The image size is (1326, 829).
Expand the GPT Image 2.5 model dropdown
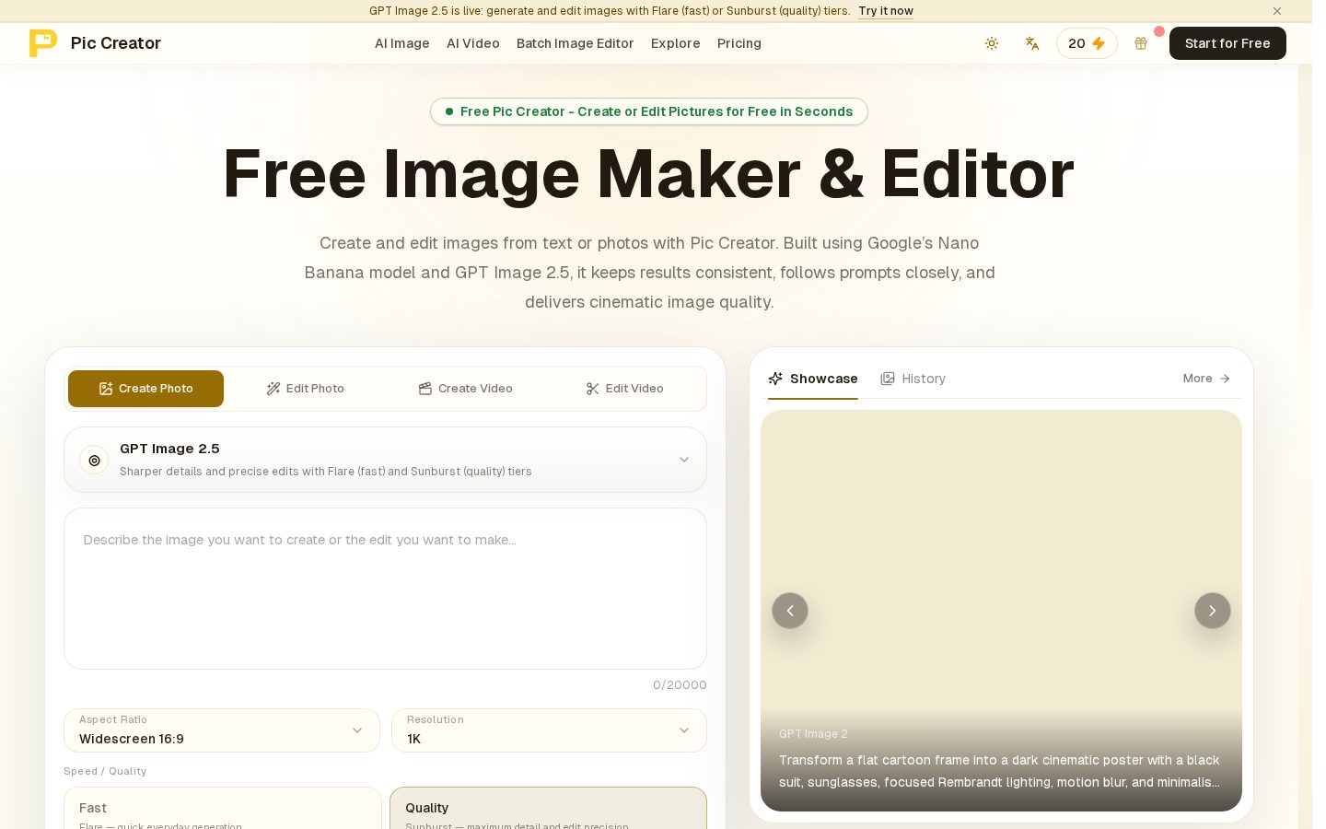[x=385, y=460]
